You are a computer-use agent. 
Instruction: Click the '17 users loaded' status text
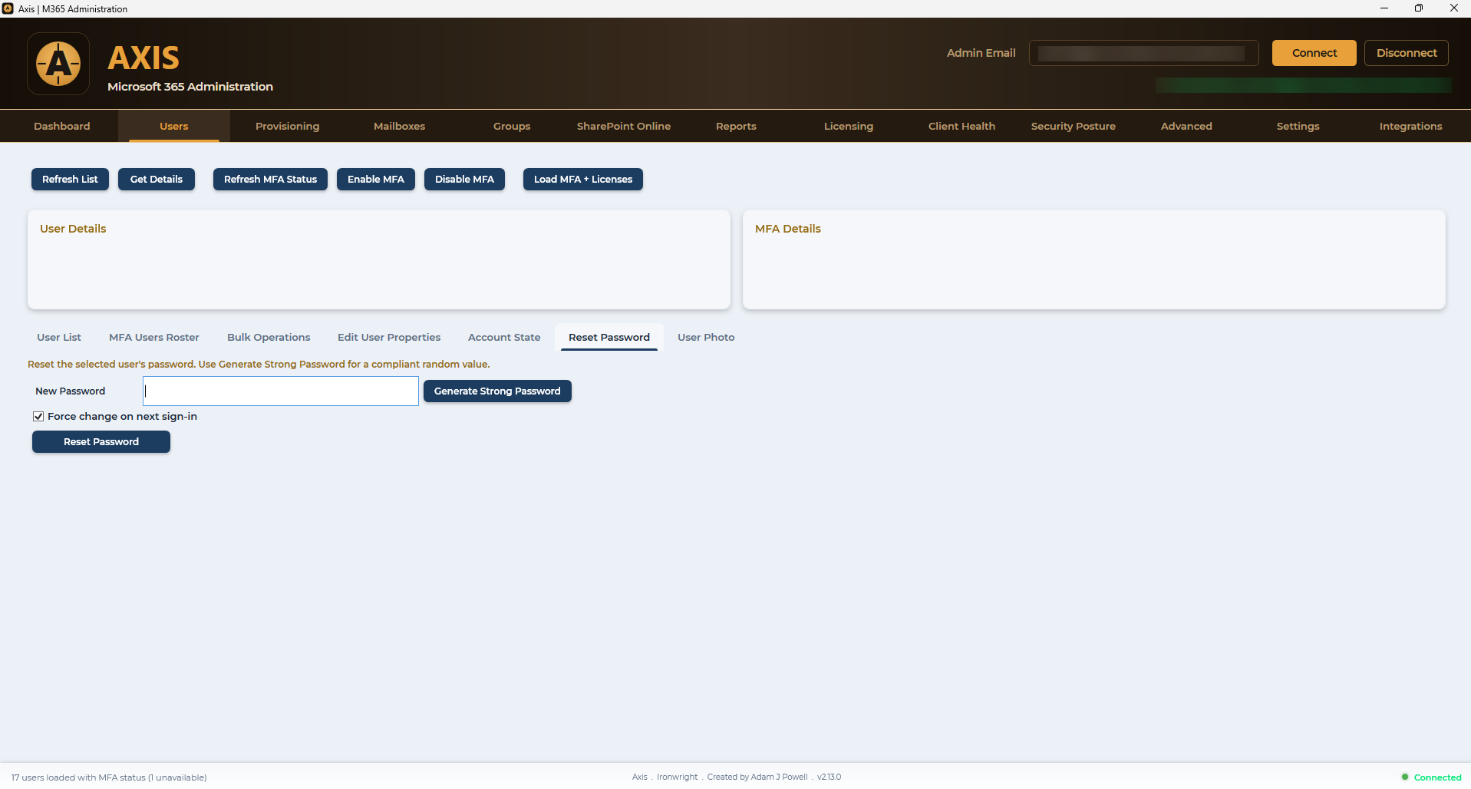point(109,777)
